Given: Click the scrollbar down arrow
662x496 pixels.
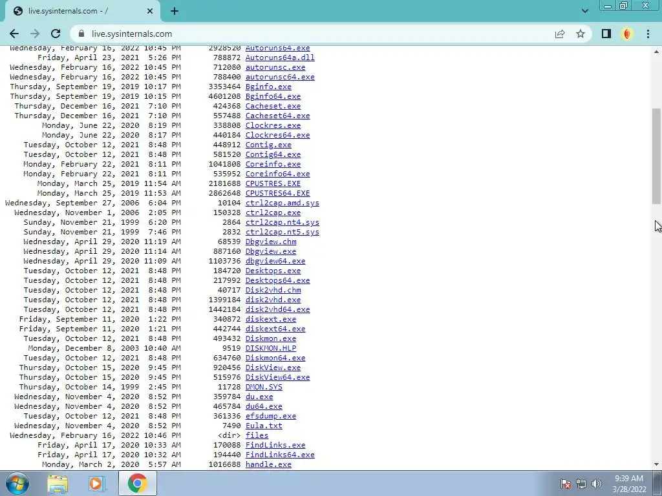Looking at the screenshot, I should (657, 464).
